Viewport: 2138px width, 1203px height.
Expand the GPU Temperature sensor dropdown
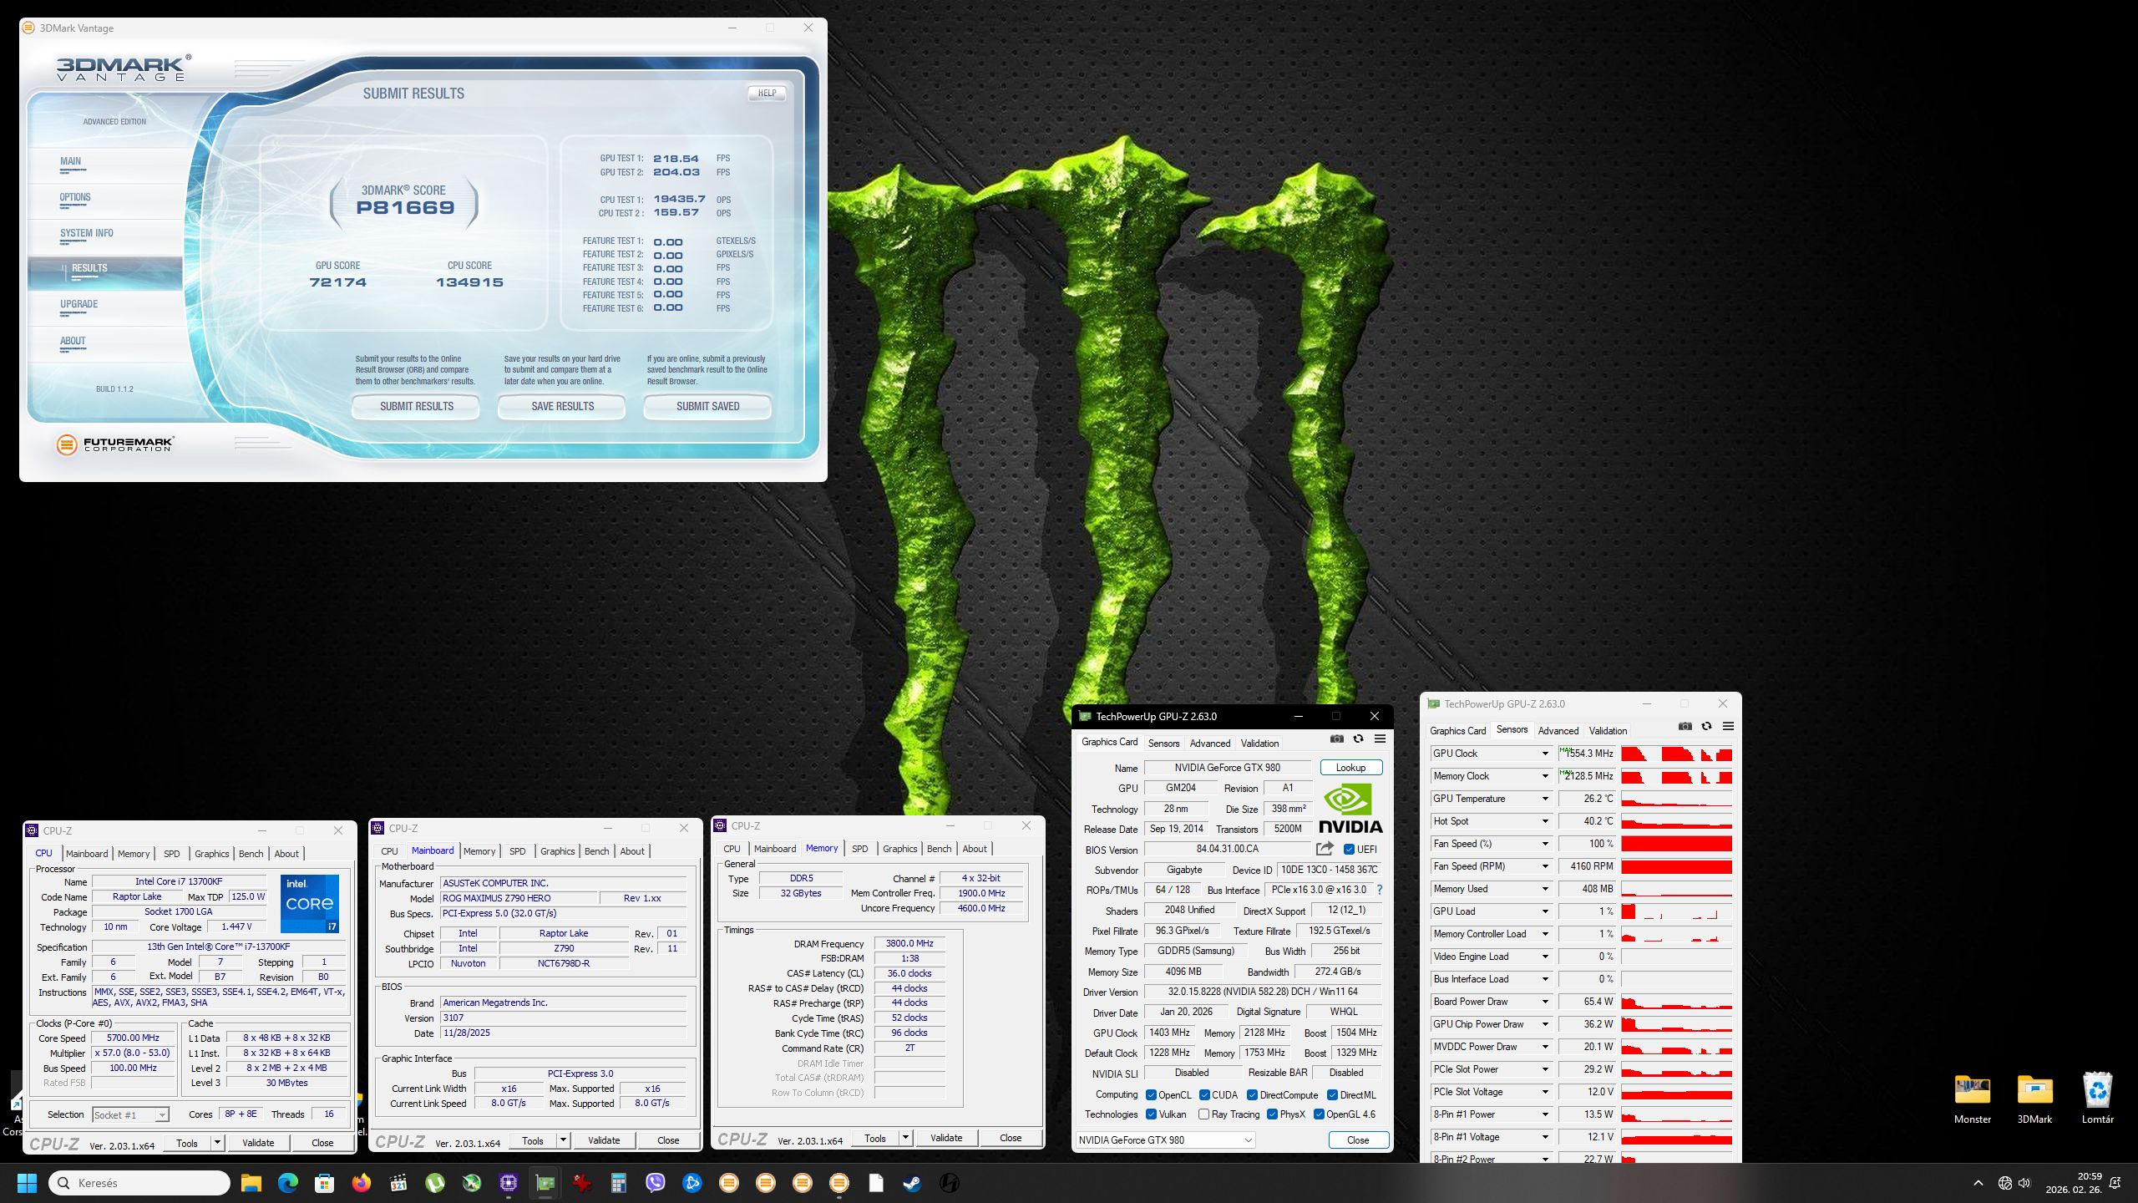point(1544,799)
